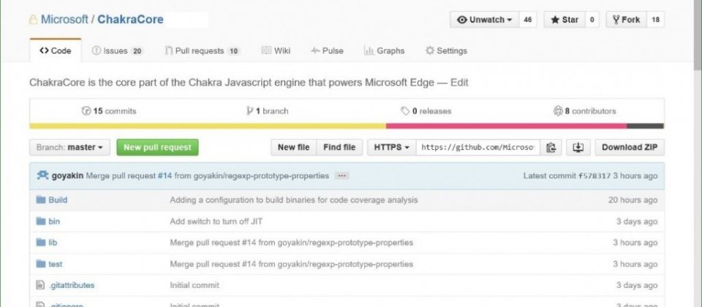Click the .gitattributes file icon
This screenshot has height=307, width=702.
(40, 284)
